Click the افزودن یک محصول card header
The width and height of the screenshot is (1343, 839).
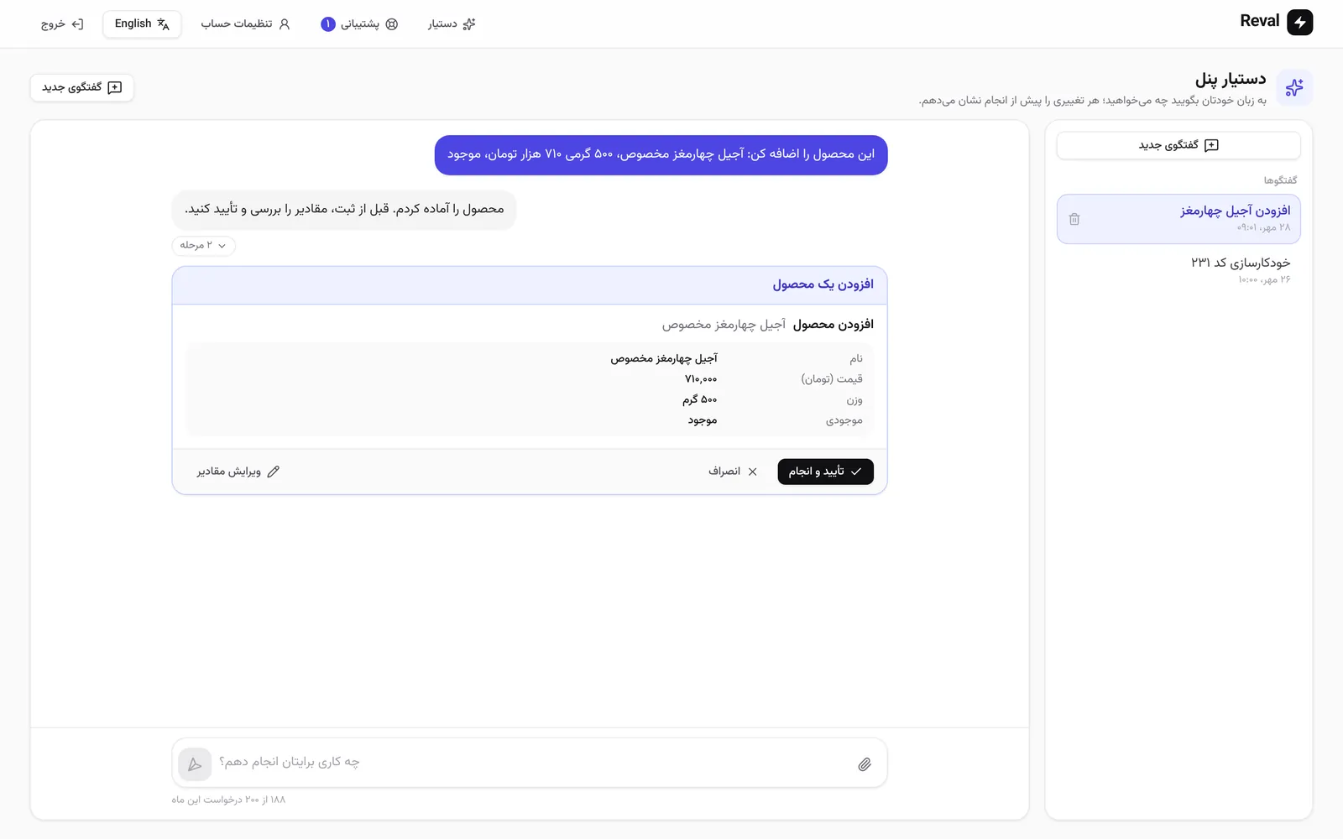click(x=530, y=285)
